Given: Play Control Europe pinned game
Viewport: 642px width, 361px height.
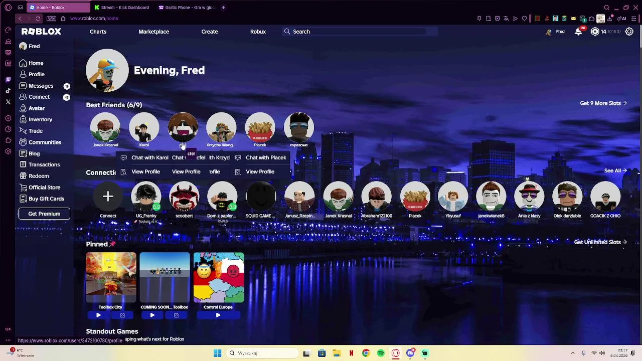Looking at the screenshot, I should point(218,315).
